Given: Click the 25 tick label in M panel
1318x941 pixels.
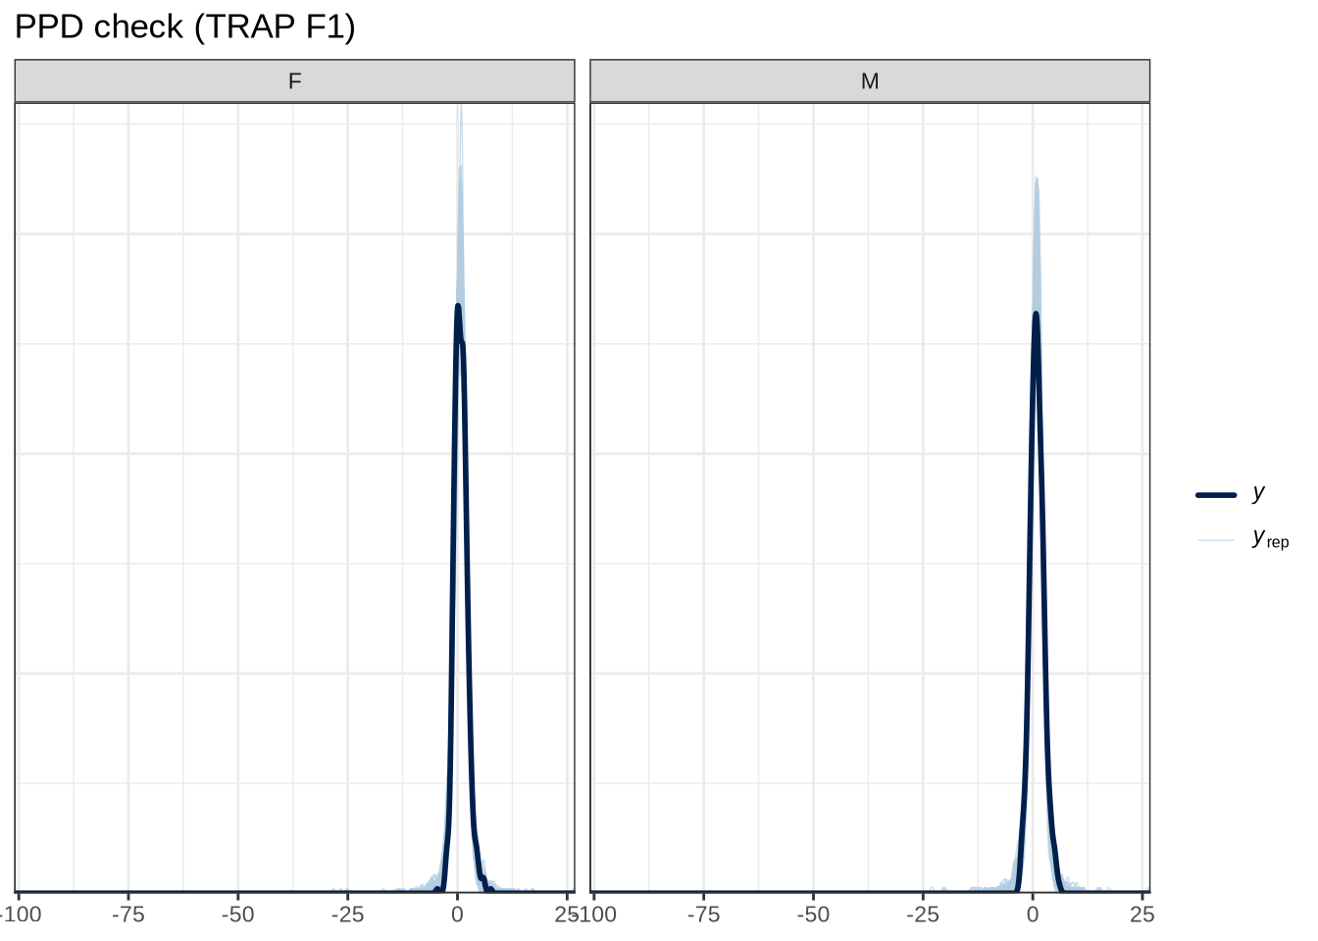Looking at the screenshot, I should tap(1141, 916).
